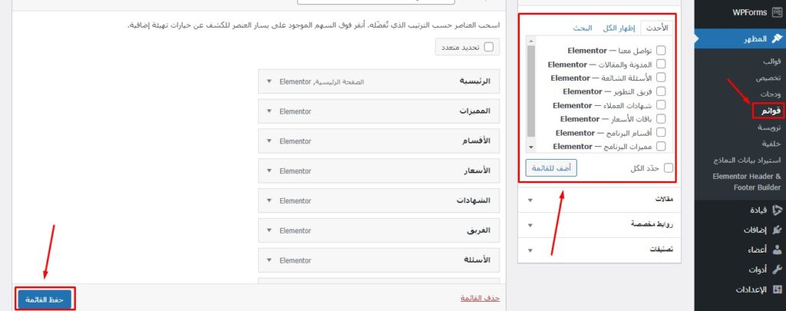Viewport: 786px width, 311px height.
Task: Open تخصيص in the appearance submenu
Action: [x=768, y=78]
